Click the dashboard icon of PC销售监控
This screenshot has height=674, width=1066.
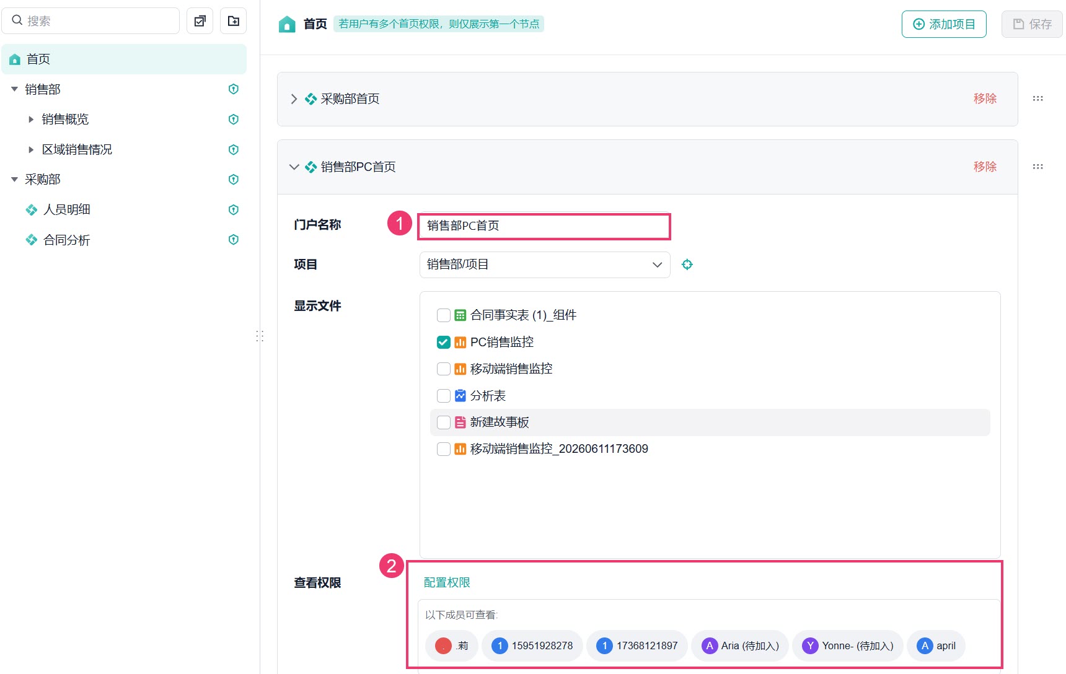[x=460, y=342]
